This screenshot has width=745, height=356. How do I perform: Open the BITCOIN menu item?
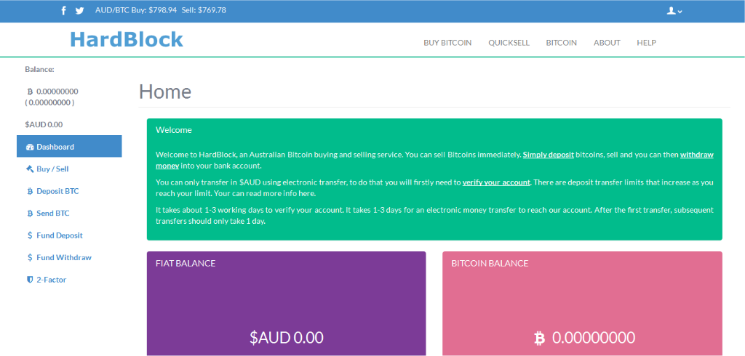[x=561, y=43]
